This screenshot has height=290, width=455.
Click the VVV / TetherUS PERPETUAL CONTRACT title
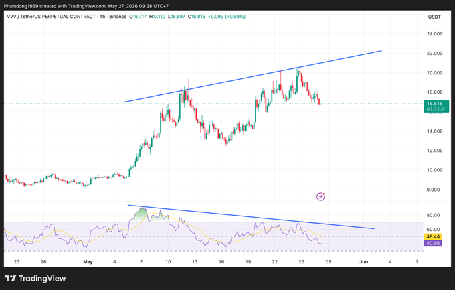click(51, 17)
